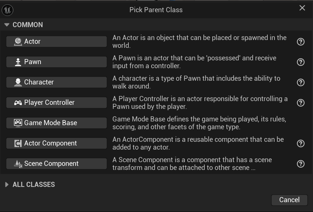313x212 pixels.
Task: Choose Pawn as the parent class
Action: 57,62
